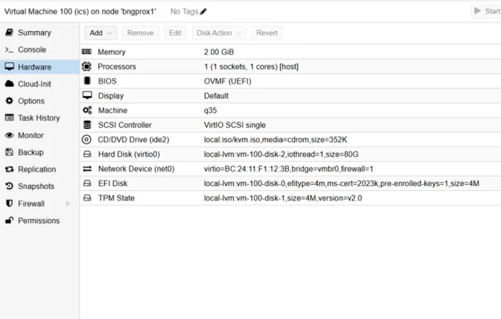The height and width of the screenshot is (319, 501).
Task: Select the TPM State label
Action: [x=116, y=198]
